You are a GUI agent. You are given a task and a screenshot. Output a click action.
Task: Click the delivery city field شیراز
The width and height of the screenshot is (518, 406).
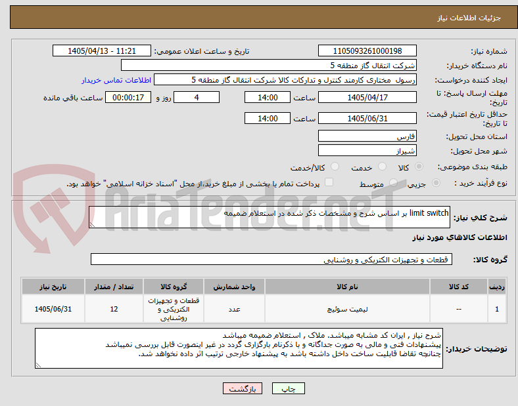coord(367,151)
